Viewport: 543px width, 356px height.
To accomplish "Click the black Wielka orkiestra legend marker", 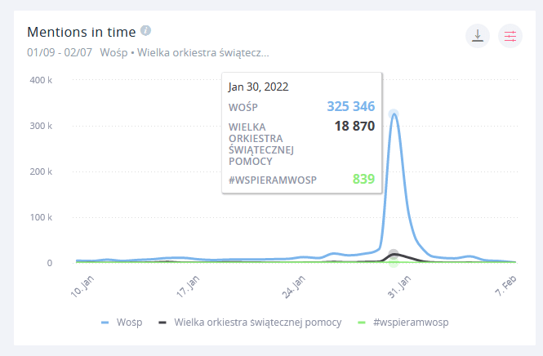I will click(162, 323).
